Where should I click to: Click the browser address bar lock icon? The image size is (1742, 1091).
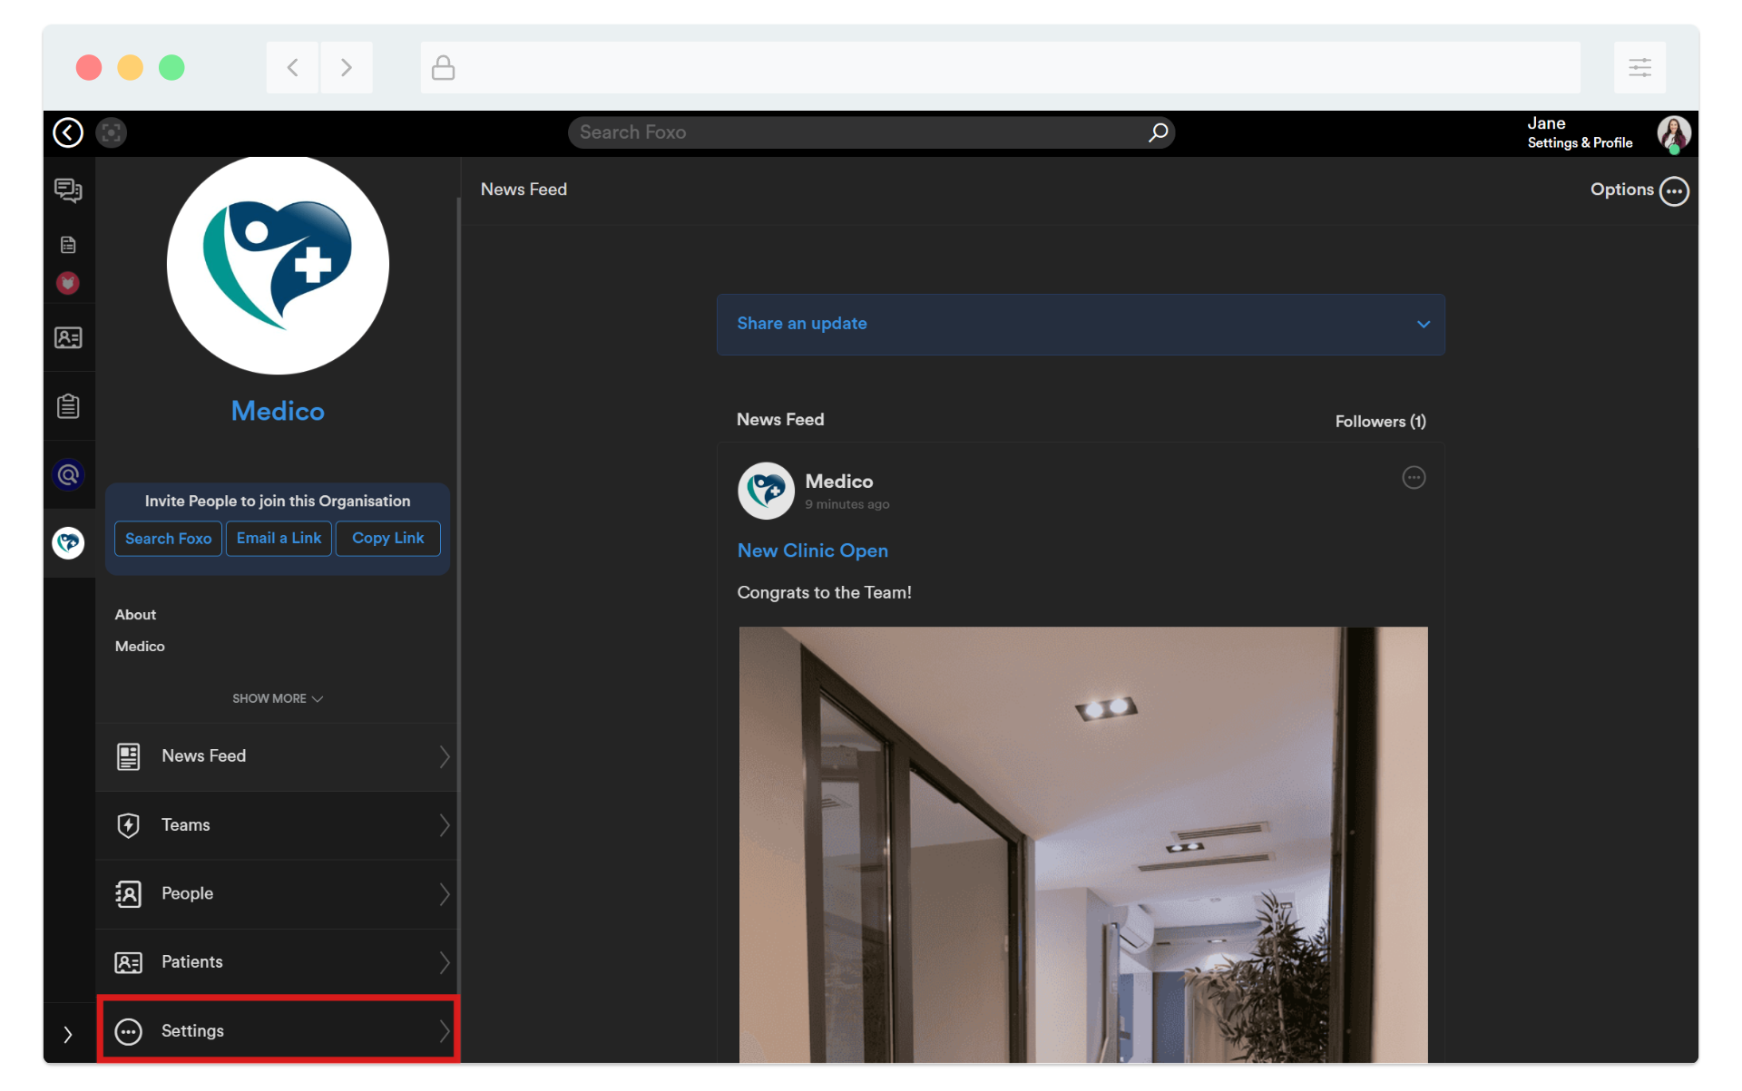(x=443, y=68)
